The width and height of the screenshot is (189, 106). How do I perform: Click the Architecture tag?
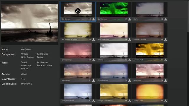pyautogui.click(x=43, y=62)
